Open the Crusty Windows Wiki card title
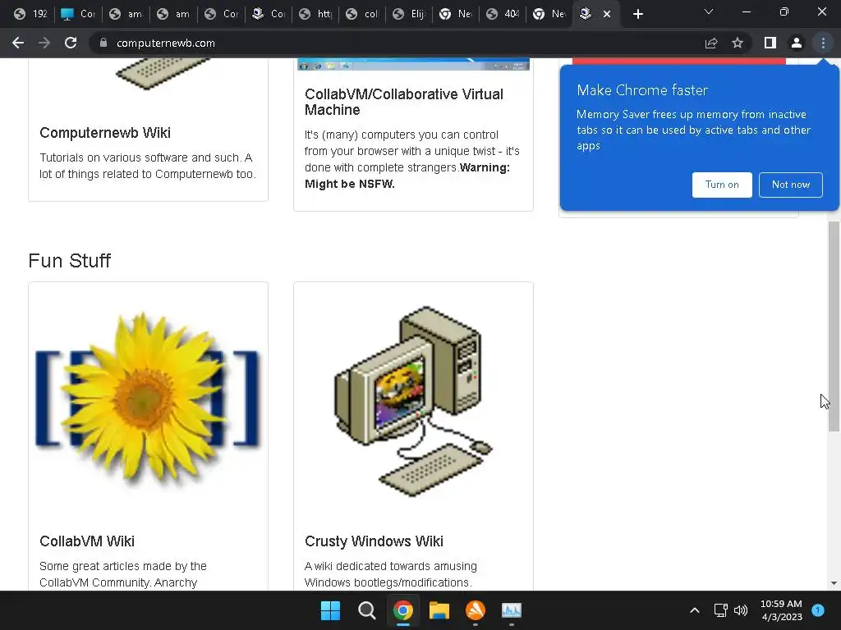This screenshot has width=841, height=630. tap(374, 541)
